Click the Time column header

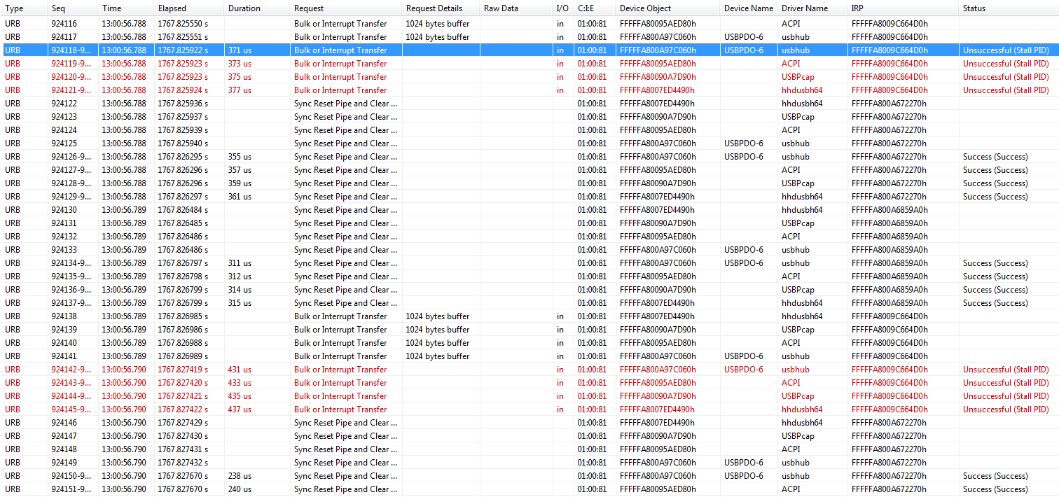click(x=126, y=8)
